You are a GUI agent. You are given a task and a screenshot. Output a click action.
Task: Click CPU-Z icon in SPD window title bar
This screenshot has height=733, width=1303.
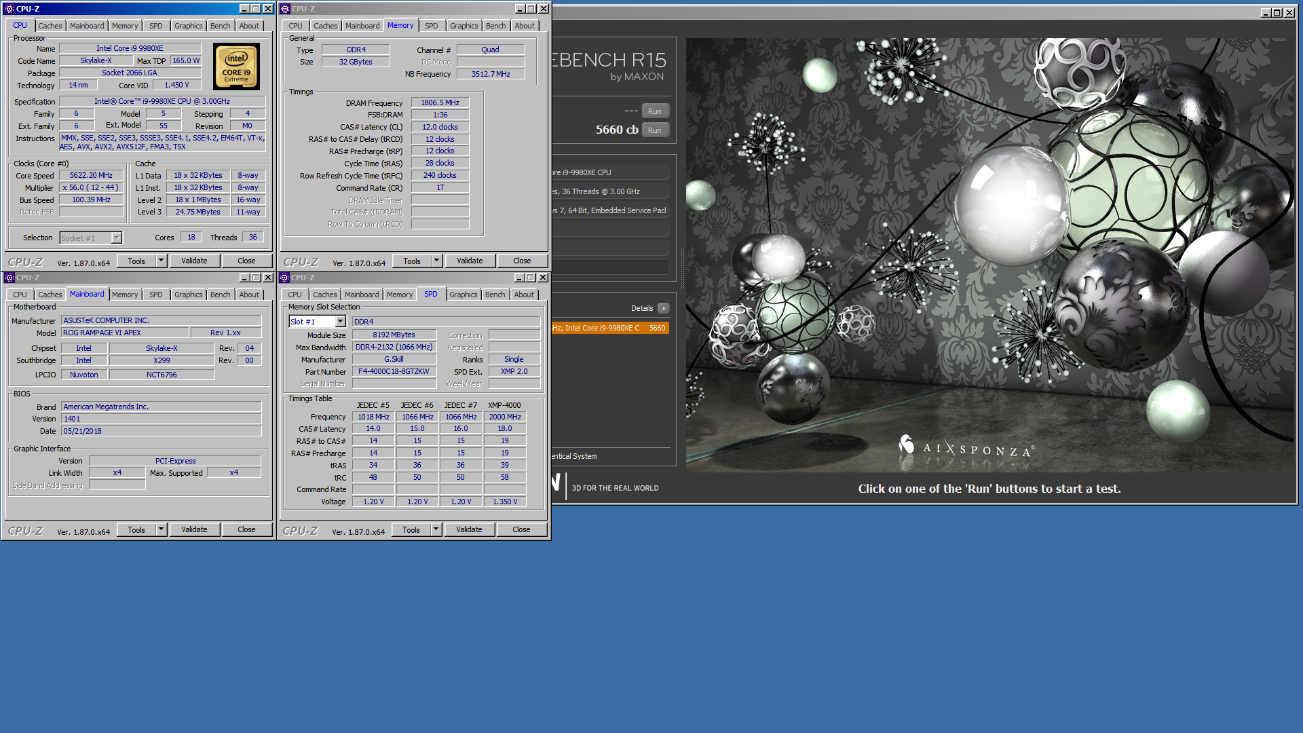pos(285,278)
